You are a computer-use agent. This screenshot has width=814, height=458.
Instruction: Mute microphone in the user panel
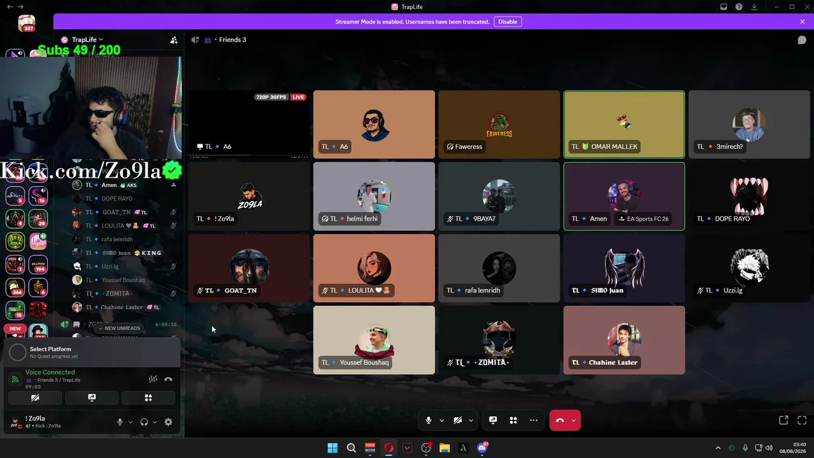click(120, 422)
